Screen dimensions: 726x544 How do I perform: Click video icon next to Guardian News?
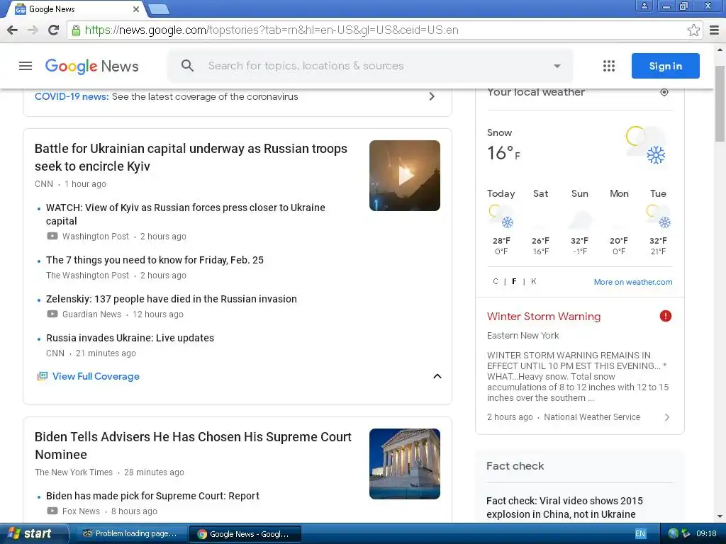(52, 314)
